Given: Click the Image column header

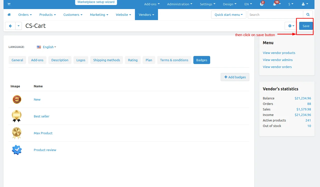Looking at the screenshot, I should click(15, 86).
